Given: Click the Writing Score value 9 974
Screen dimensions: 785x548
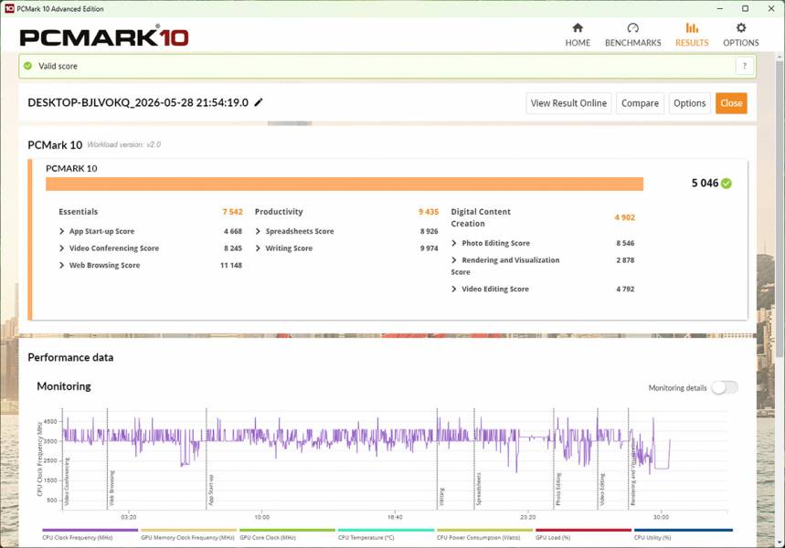Looking at the screenshot, I should 429,248.
